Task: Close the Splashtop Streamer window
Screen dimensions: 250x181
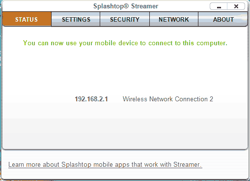Action: click(236, 6)
